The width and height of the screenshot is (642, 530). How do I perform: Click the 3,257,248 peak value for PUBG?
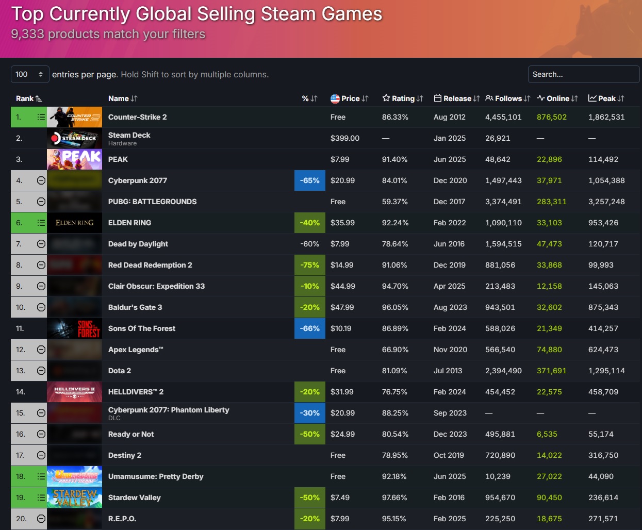(x=606, y=202)
